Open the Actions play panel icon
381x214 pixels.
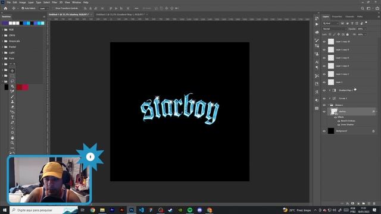[x=317, y=24]
